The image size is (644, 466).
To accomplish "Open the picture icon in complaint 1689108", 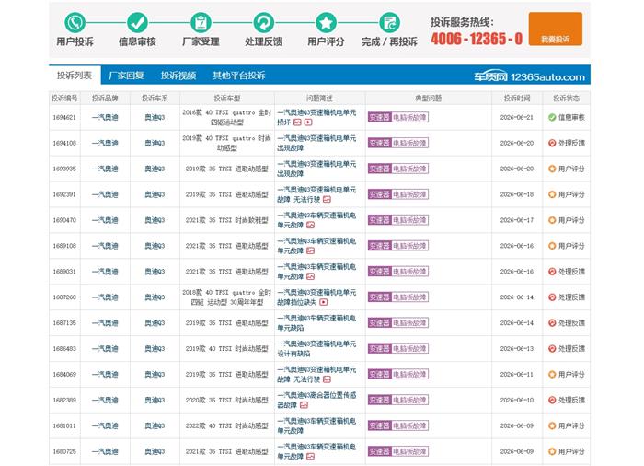I will (311, 250).
